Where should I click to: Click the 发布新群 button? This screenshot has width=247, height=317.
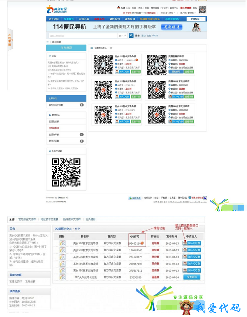(66, 48)
